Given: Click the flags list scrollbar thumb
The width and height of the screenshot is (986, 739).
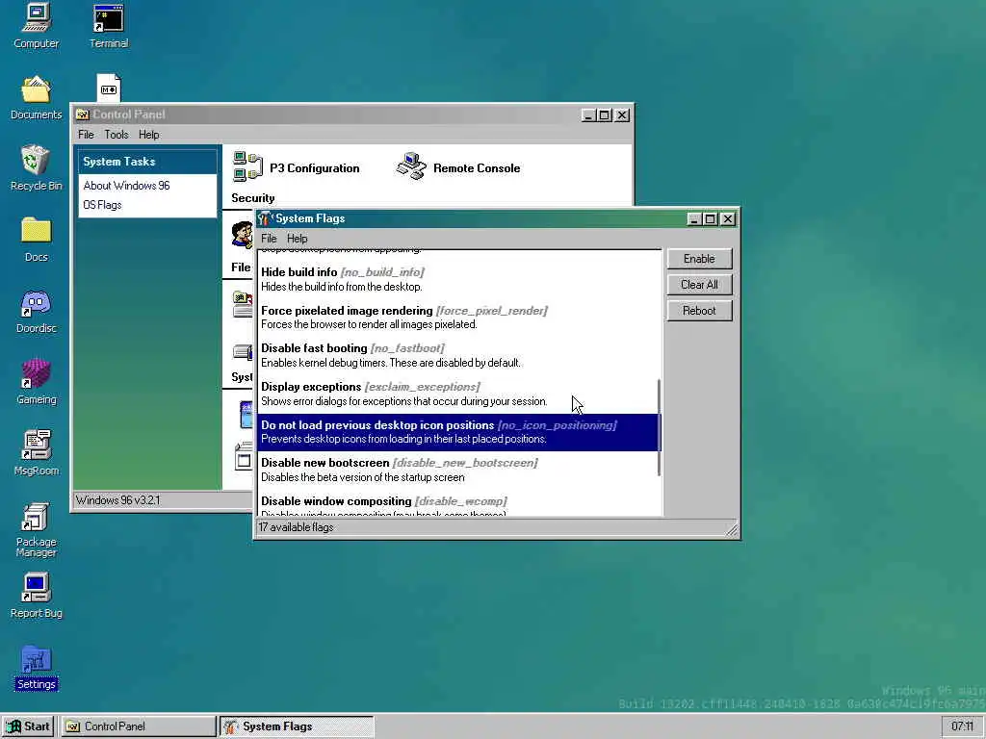Looking at the screenshot, I should pyautogui.click(x=659, y=427).
